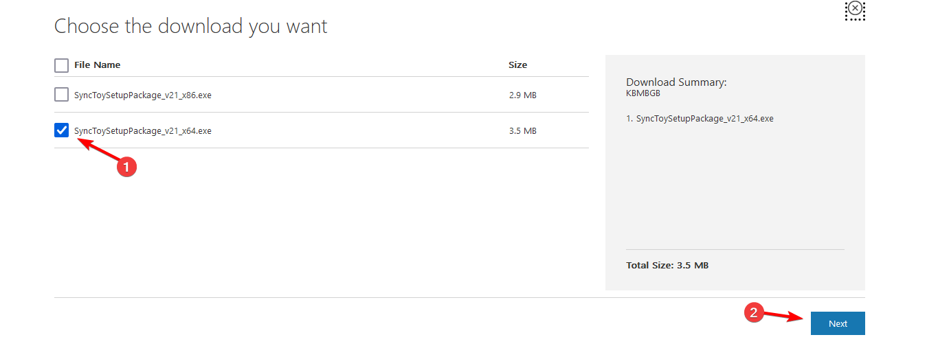Image resolution: width=938 pixels, height=346 pixels.
Task: Select the SyncToySetupPackage_v21_x64.exe file name in list
Action: (142, 131)
